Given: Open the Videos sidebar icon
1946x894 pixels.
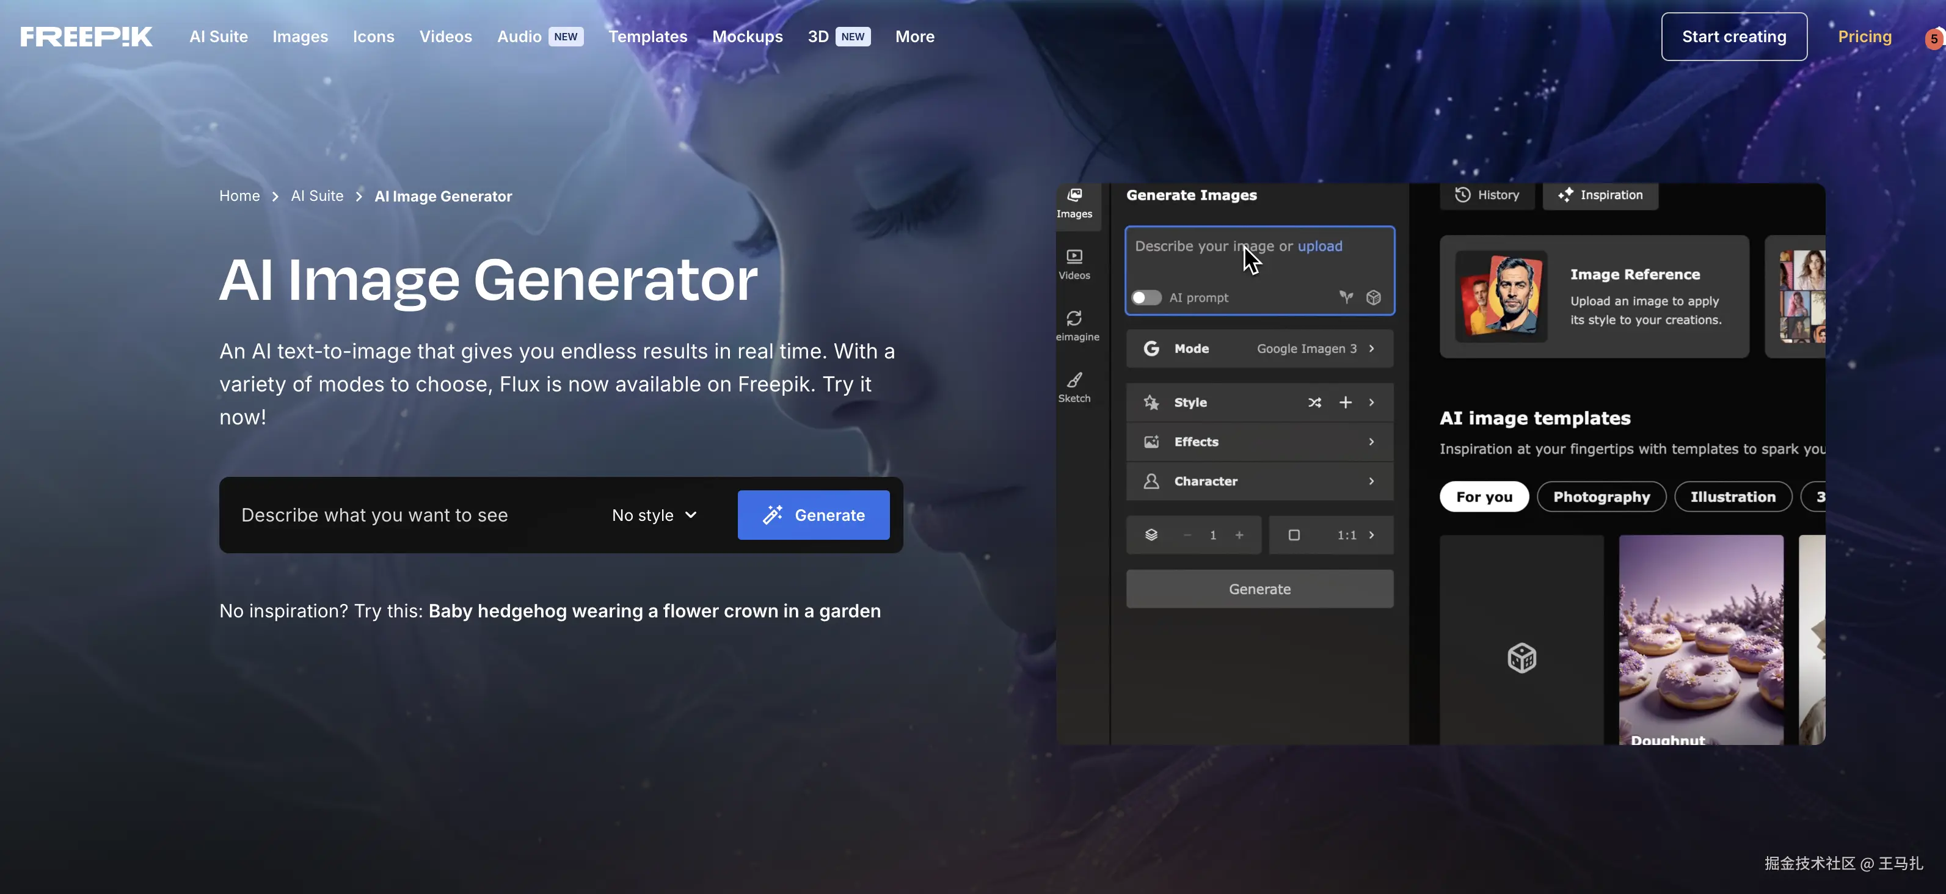Looking at the screenshot, I should (1074, 256).
